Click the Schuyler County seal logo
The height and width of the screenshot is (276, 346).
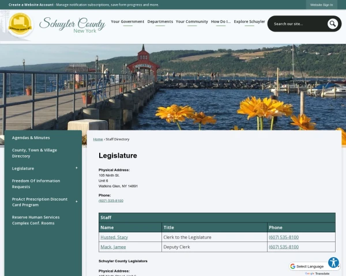20,24
